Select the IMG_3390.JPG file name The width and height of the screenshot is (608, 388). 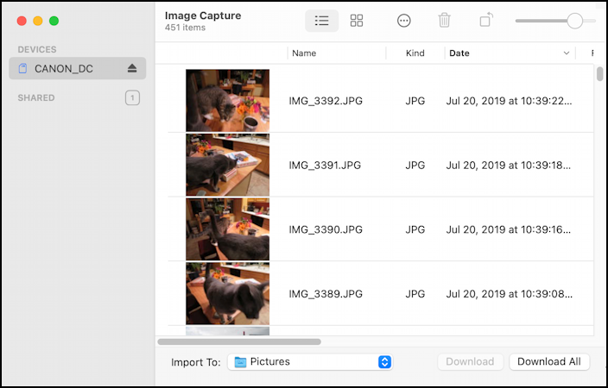coord(326,230)
